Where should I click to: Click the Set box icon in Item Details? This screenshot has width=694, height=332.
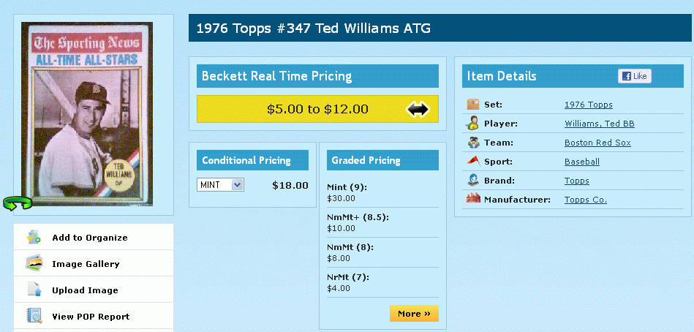coord(473,105)
